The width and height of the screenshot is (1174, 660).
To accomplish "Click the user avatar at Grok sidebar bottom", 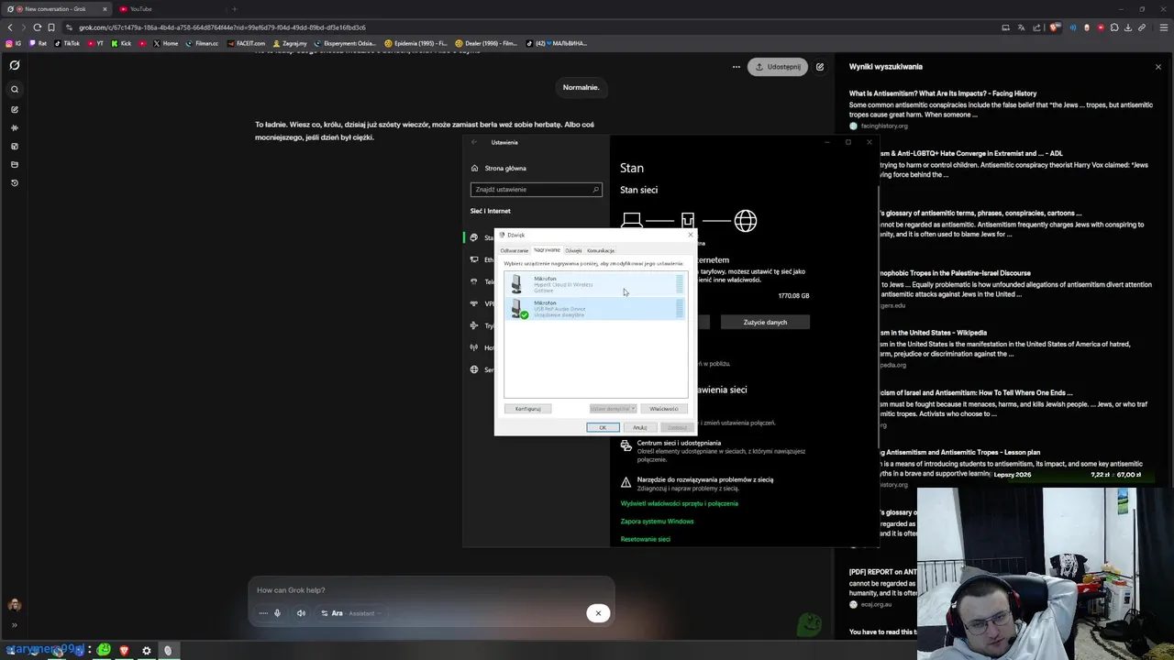I will tap(14, 605).
